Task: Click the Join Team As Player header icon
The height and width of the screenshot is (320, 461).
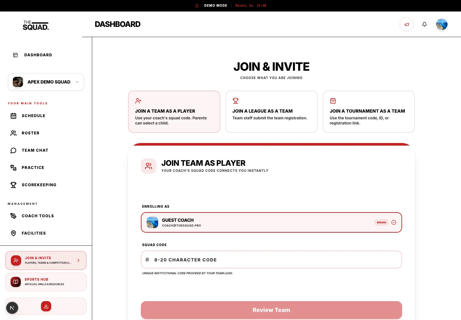Action: (x=149, y=166)
